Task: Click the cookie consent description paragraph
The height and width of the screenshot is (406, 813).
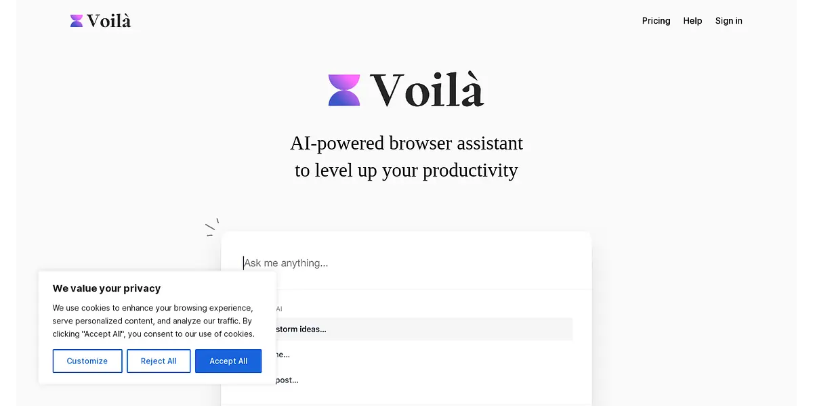Action: (x=154, y=321)
